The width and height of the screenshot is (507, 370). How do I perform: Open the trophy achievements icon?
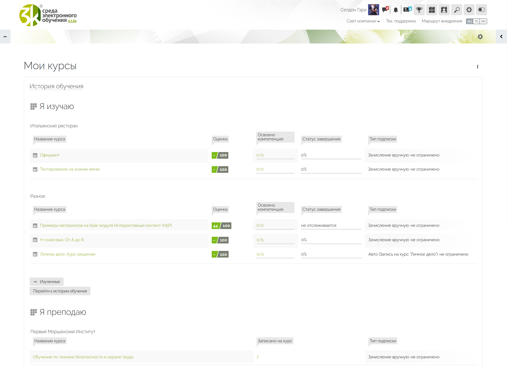[419, 10]
